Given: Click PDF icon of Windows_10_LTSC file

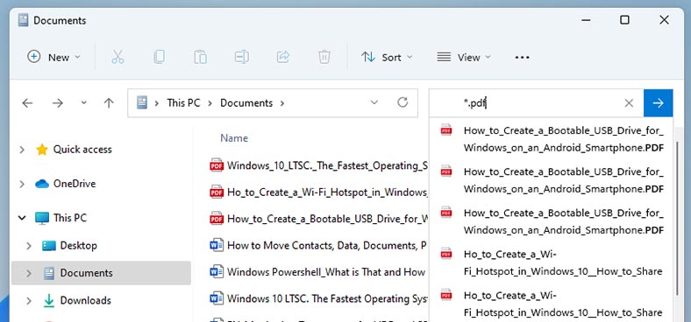Looking at the screenshot, I should (x=217, y=165).
